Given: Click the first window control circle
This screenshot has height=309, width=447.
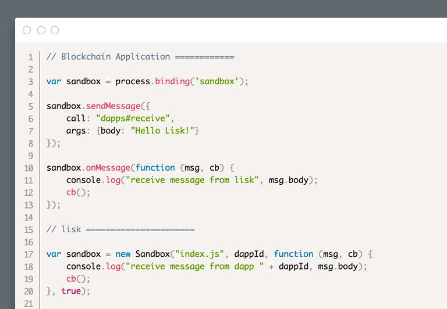Looking at the screenshot, I should [x=27, y=30].
